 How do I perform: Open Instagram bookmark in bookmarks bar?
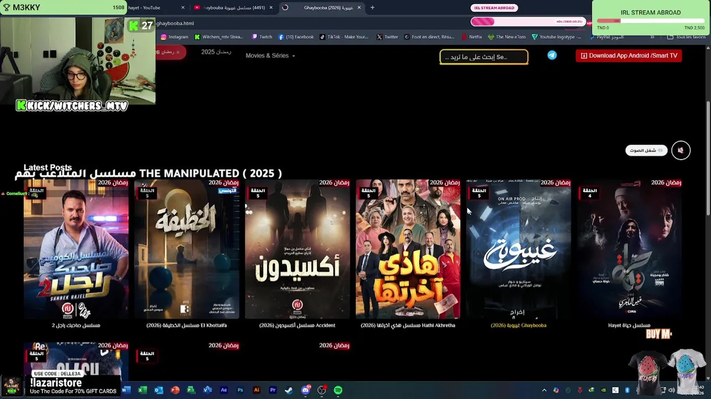click(175, 37)
